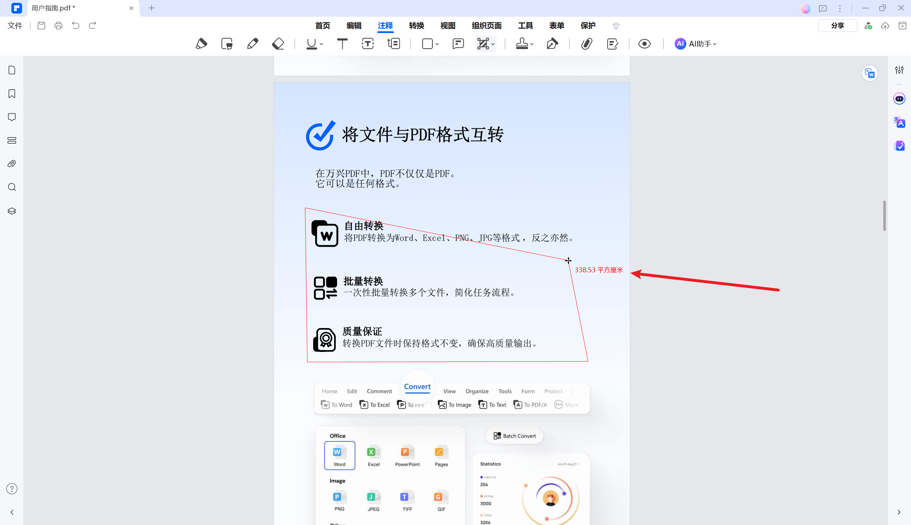Open the 文件 menu
911x525 pixels.
15,25
